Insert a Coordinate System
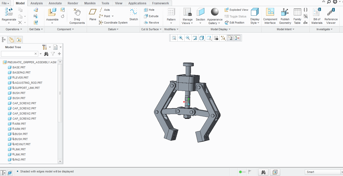Image resolution: width=343 pixels, height=176 pixels. click(113, 23)
